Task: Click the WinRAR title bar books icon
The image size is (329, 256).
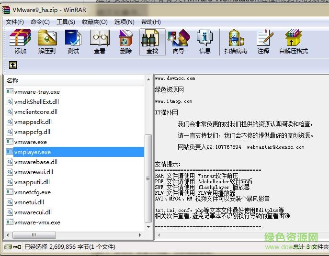Action: pyautogui.click(x=6, y=10)
